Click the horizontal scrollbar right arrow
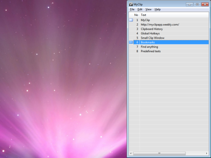211x158 pixels. pos(207,153)
